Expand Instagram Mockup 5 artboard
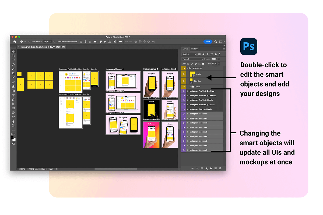The image size is (323, 215). click(x=187, y=132)
